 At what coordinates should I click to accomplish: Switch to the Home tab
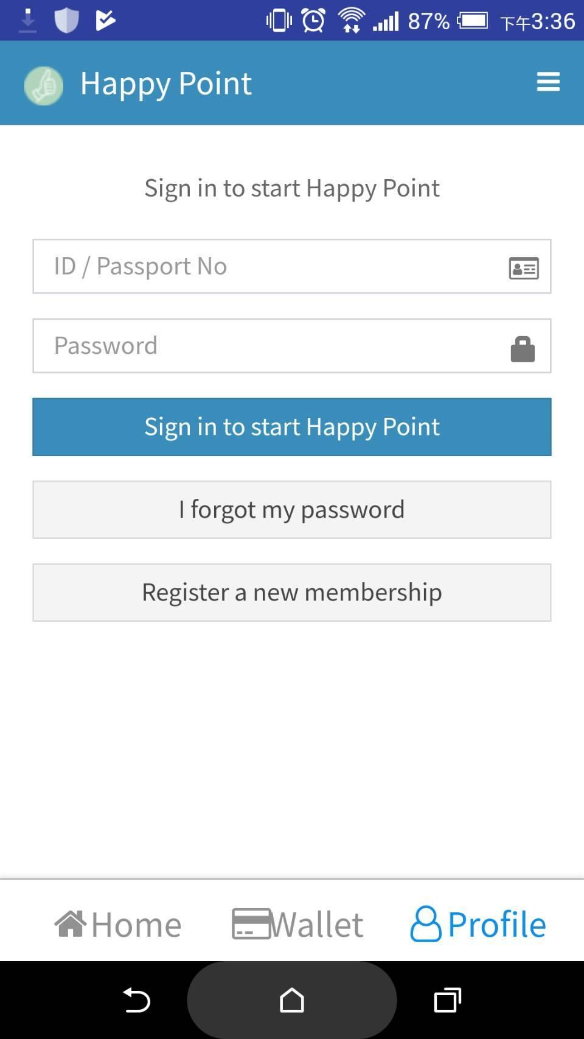(118, 924)
